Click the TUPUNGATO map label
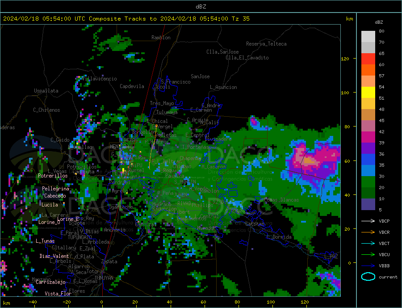402x308 pixels. click(x=80, y=237)
